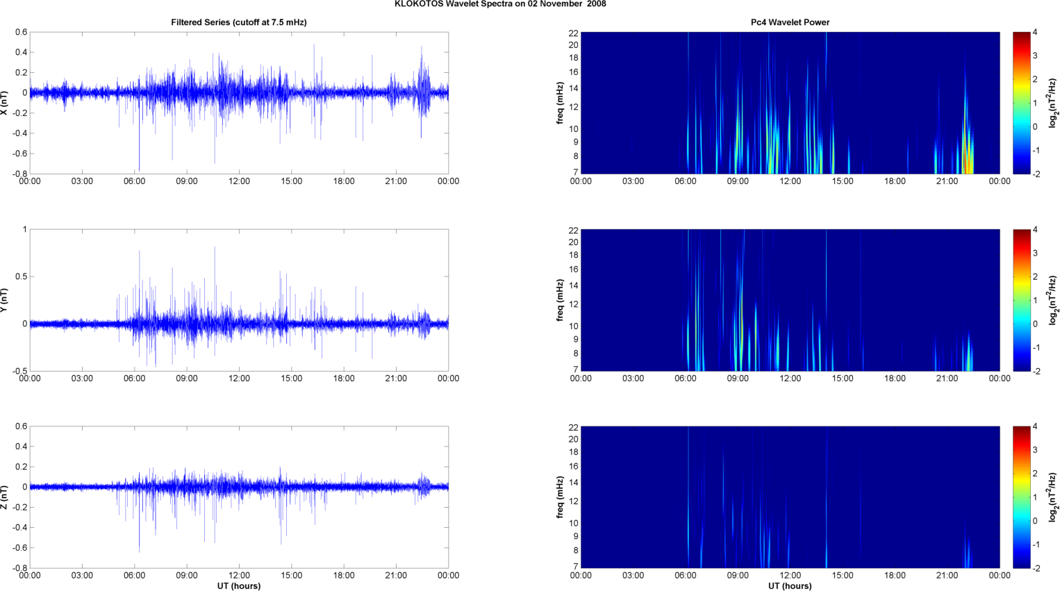Click UT (hours) label under Z series
The height and width of the screenshot is (591, 1060).
pyautogui.click(x=238, y=585)
